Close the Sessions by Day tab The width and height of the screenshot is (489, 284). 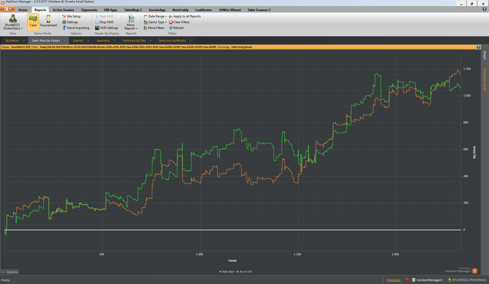click(150, 40)
